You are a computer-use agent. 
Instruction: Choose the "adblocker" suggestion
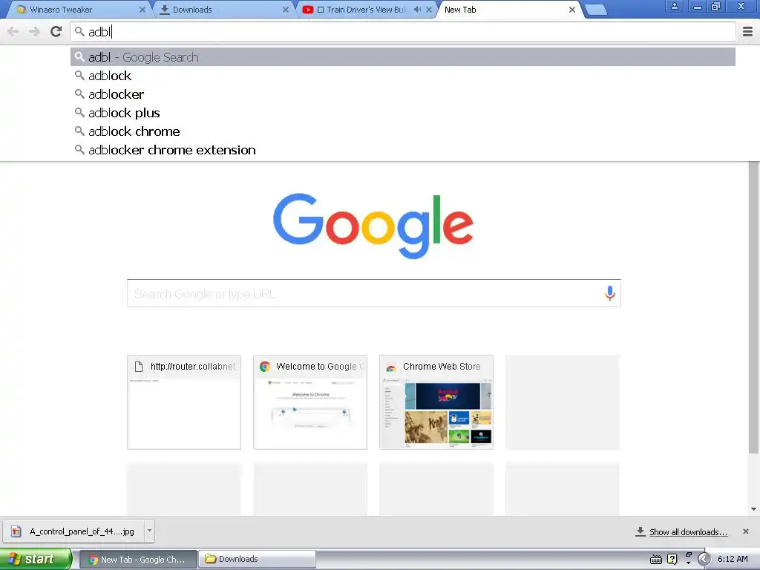coord(403,94)
